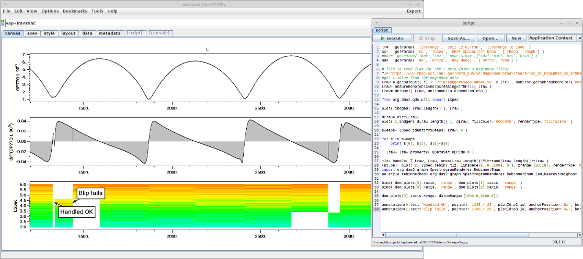
Task: Click the Save As... button
Action: 459,38
